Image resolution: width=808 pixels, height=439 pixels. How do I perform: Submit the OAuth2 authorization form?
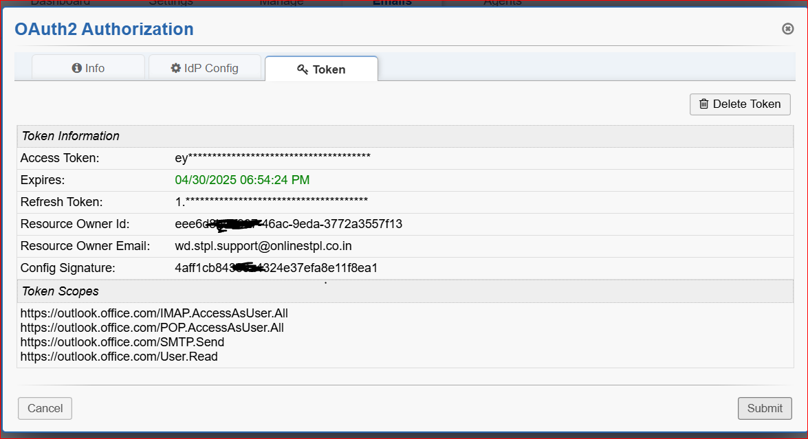(765, 408)
